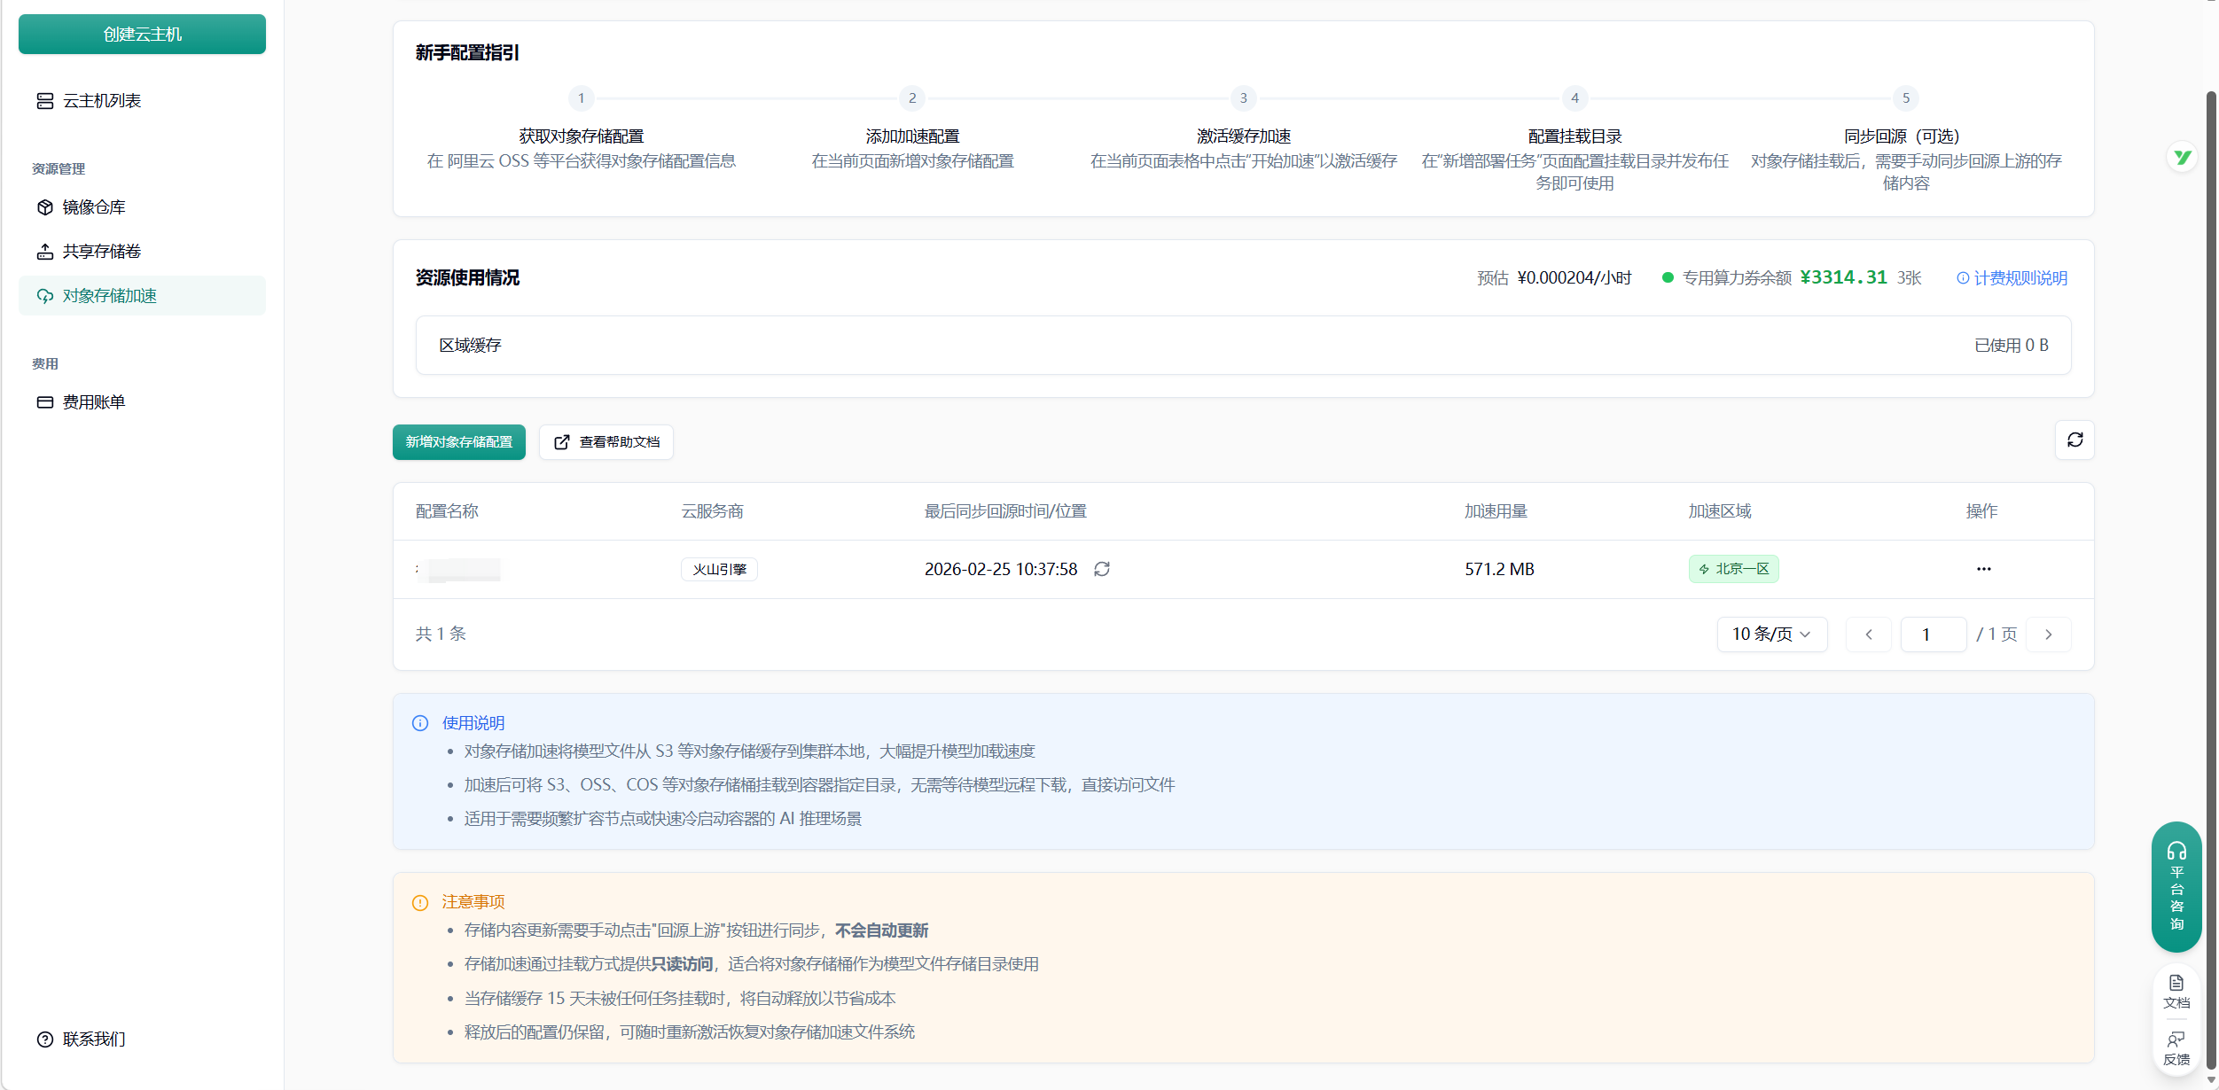The image size is (2219, 1090).
Task: Go to previous page arrow
Action: pos(1869,635)
